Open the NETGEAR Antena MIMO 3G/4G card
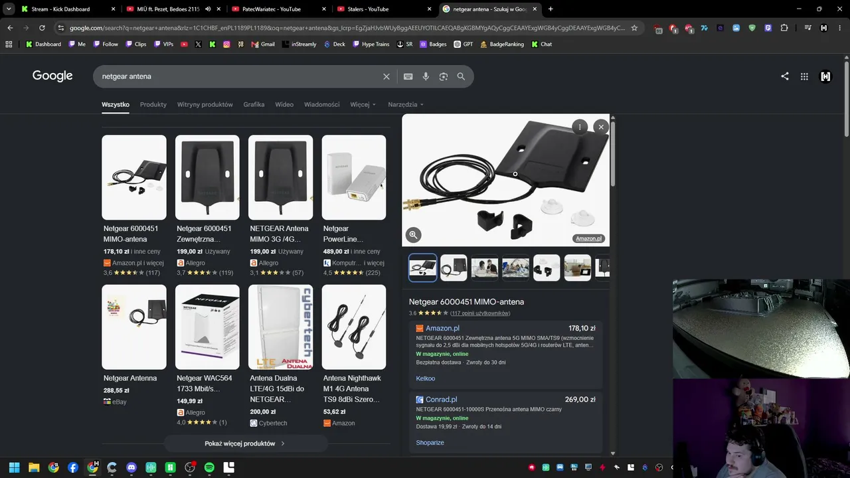This screenshot has width=850, height=478. [281, 206]
